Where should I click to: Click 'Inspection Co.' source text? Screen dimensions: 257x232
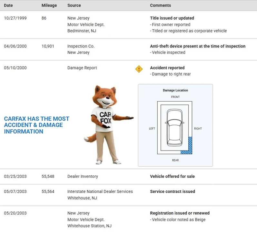(81, 46)
